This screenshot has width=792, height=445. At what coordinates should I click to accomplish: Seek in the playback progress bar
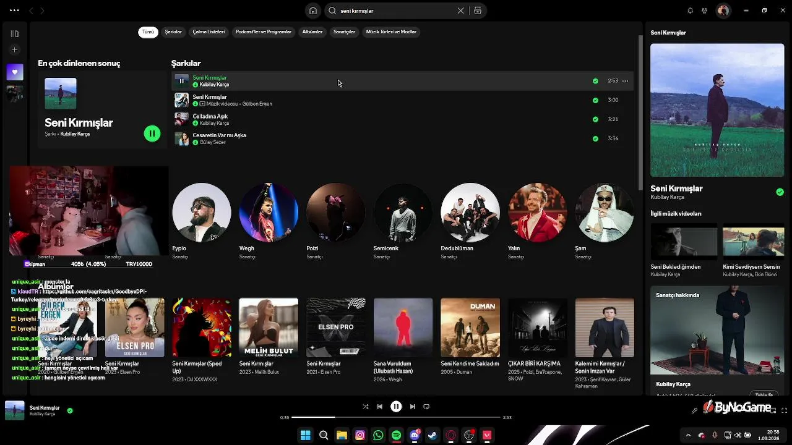pyautogui.click(x=396, y=417)
